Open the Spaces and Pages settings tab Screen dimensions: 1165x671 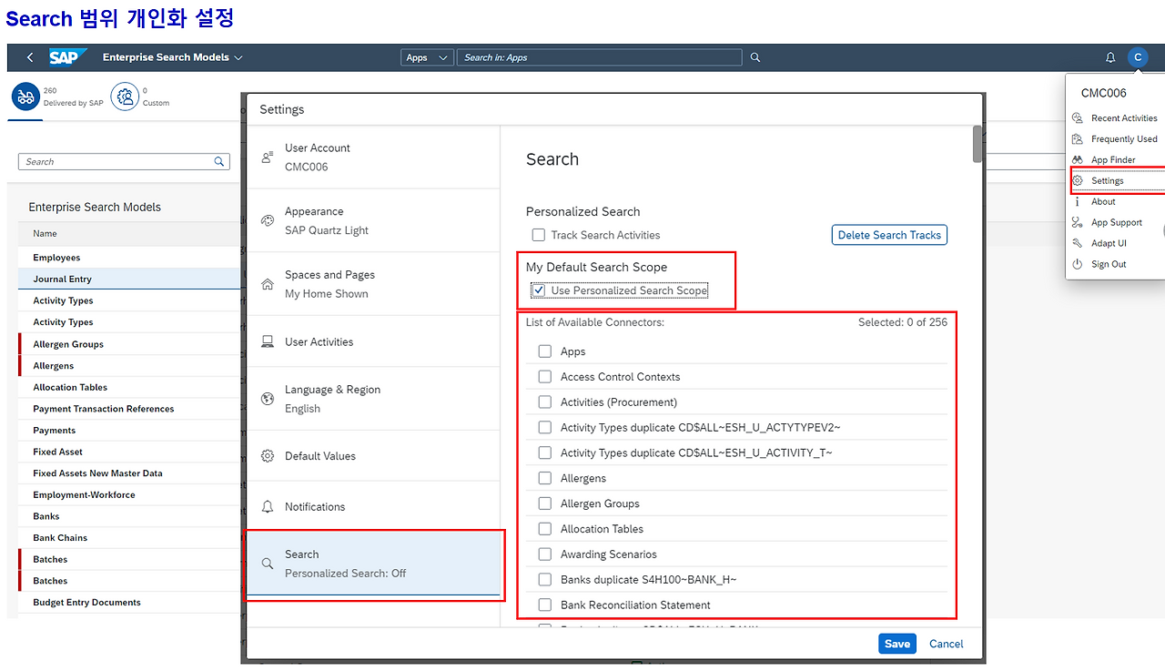coord(374,284)
